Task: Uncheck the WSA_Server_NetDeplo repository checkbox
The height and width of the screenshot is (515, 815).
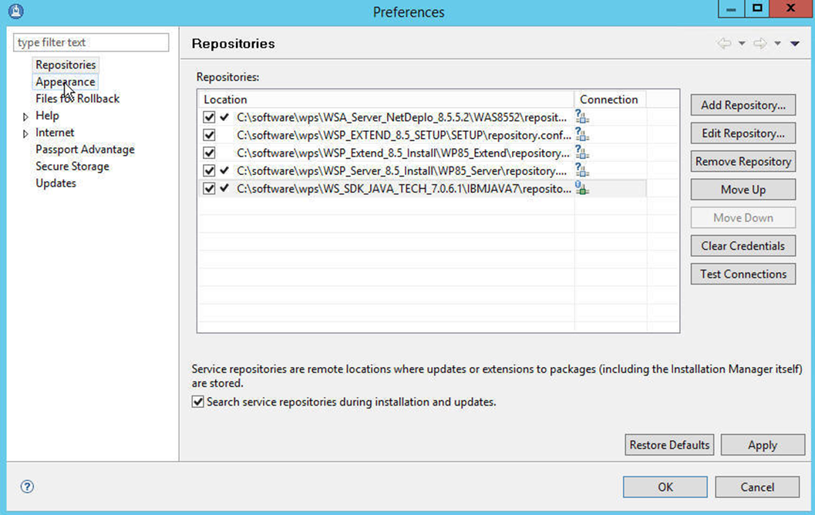Action: click(209, 117)
